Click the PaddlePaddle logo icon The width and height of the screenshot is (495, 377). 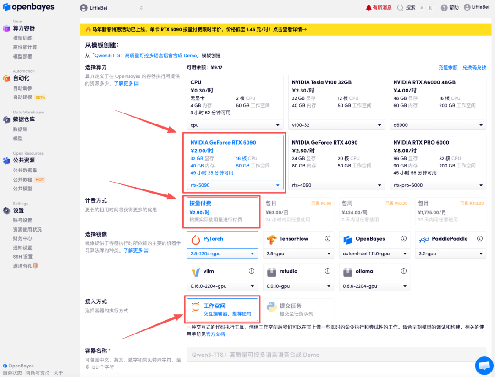coord(424,240)
